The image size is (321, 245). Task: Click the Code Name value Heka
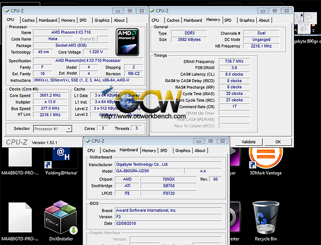click(53, 39)
